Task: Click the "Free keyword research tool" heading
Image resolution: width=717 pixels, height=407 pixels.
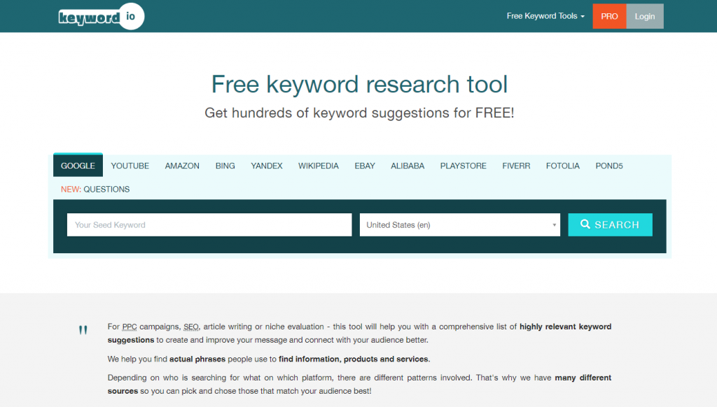Action: (359, 84)
